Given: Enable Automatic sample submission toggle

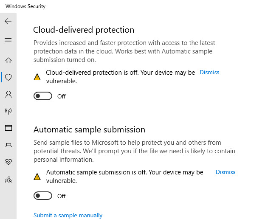Looking at the screenshot, I should (43, 196).
